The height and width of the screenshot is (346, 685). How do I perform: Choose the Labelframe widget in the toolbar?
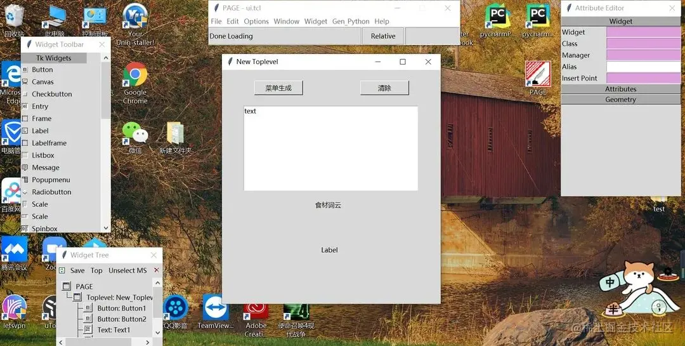pos(49,143)
